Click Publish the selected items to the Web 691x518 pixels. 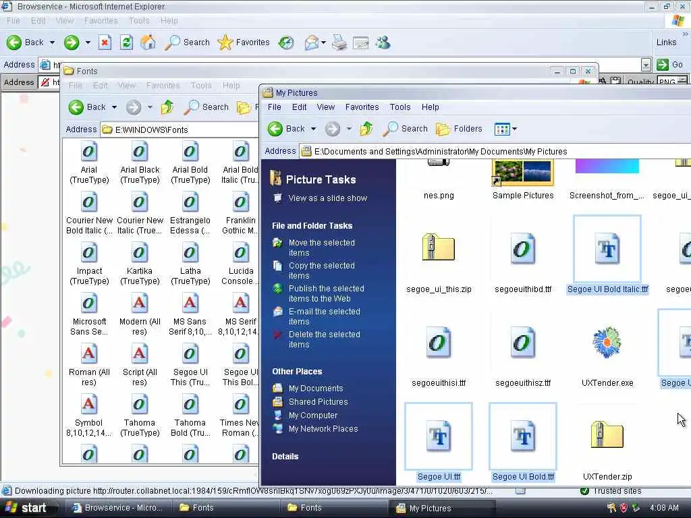326,293
